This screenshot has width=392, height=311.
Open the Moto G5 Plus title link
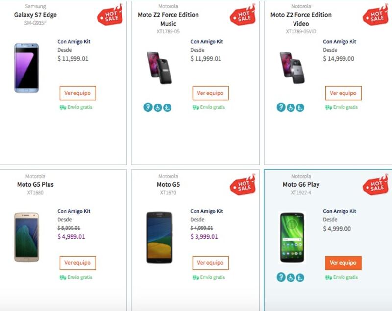[35, 185]
